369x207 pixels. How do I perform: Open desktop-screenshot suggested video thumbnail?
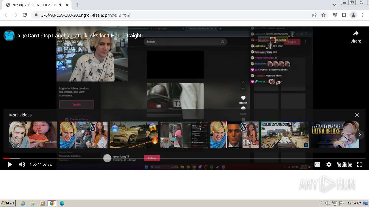tap(184, 135)
